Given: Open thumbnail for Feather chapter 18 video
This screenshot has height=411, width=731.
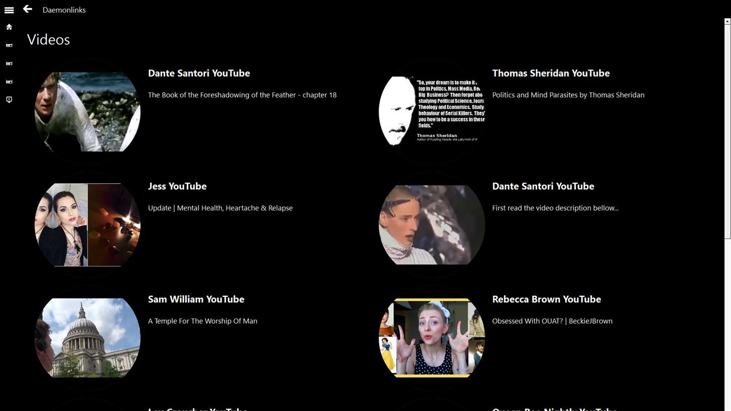Looking at the screenshot, I should pos(87,112).
